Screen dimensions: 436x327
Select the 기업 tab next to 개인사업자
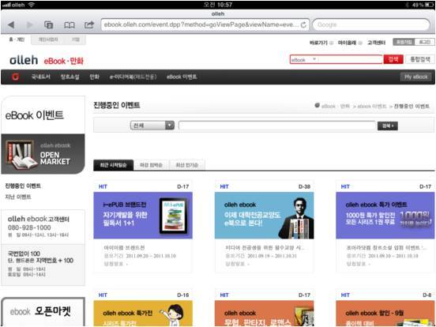click(x=75, y=39)
